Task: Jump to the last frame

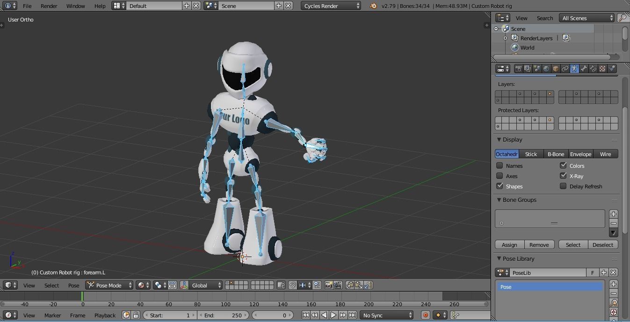Action: 352,315
